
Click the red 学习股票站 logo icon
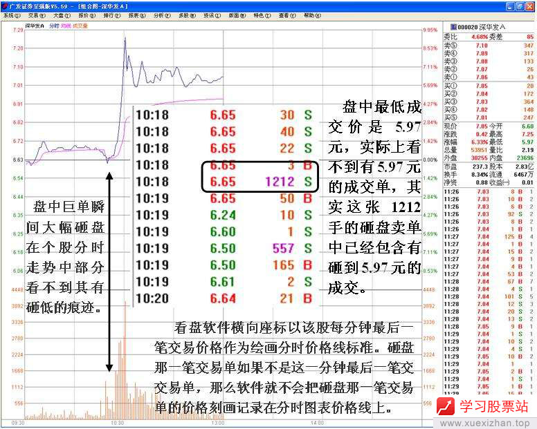pyautogui.click(x=445, y=408)
